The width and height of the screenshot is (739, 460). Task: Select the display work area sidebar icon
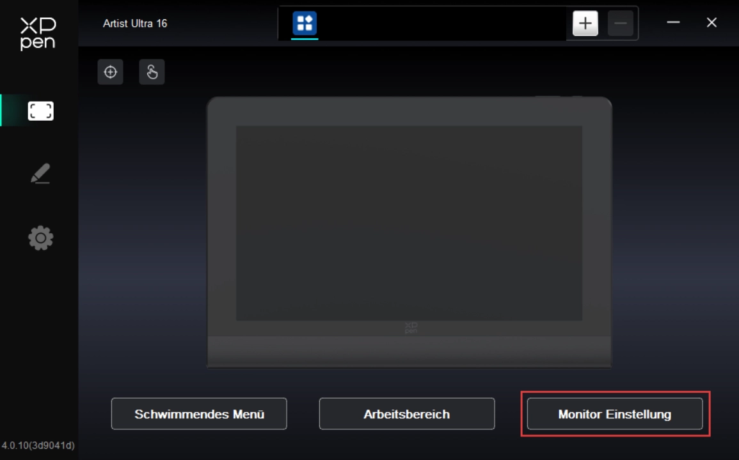(40, 111)
